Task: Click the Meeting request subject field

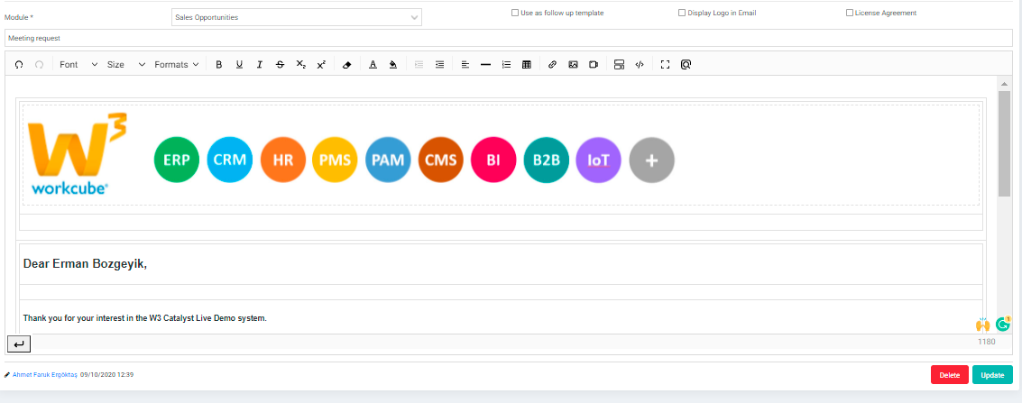Action: (510, 39)
